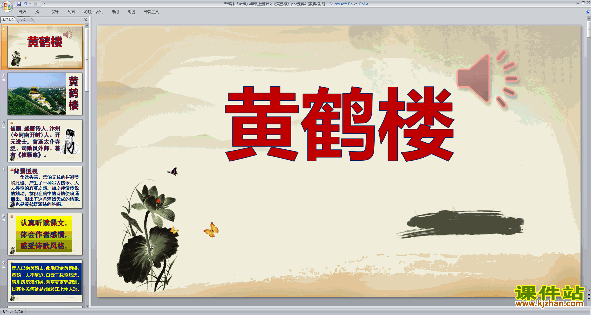
Task: Click slide editor scroll down arrow
Action: (x=589, y=290)
